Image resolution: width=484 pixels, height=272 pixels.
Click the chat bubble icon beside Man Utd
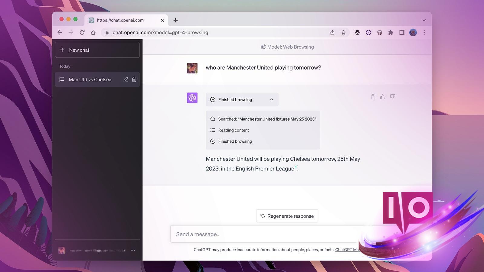(x=62, y=79)
